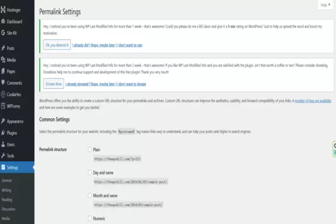
Task: Select the Day and name radio button
Action: pyautogui.click(x=90, y=172)
